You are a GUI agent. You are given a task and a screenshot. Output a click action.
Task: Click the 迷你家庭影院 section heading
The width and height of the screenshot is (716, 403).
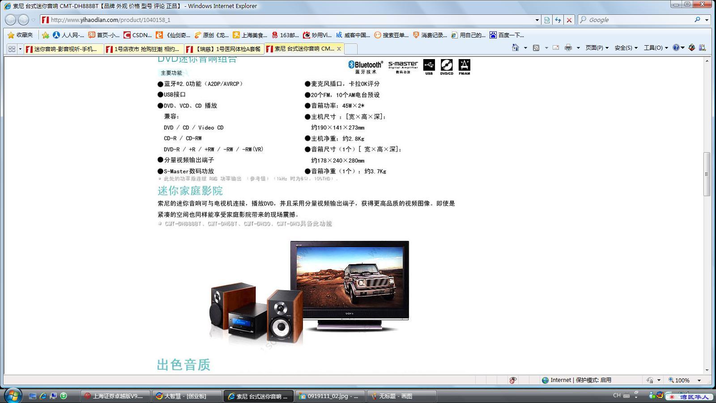190,191
